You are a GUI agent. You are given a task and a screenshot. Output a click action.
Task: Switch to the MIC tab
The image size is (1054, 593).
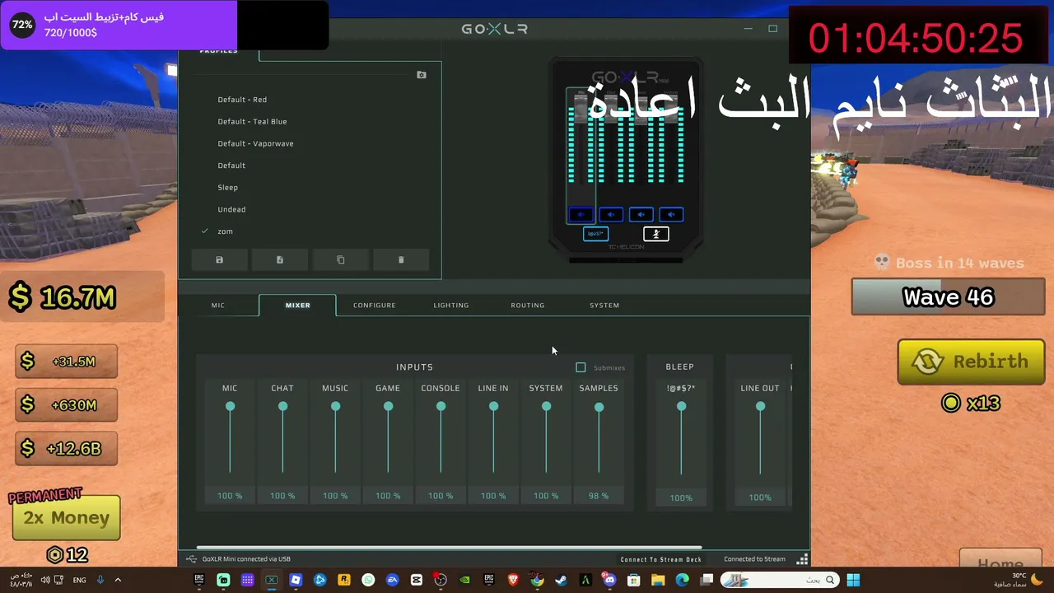click(217, 306)
